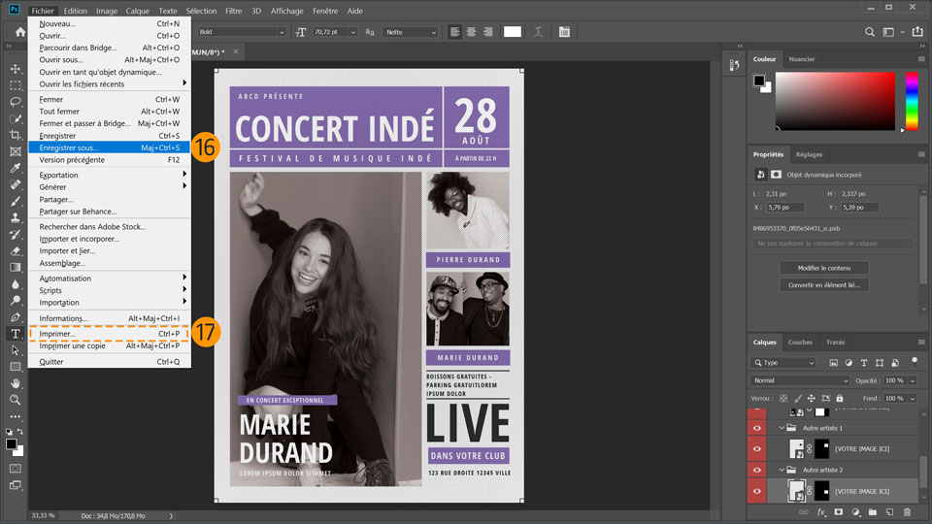
Task: Click the Modifier le contenu button
Action: click(x=823, y=268)
